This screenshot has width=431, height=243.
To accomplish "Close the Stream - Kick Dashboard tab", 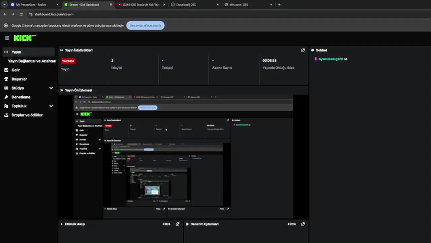I will pyautogui.click(x=111, y=5).
